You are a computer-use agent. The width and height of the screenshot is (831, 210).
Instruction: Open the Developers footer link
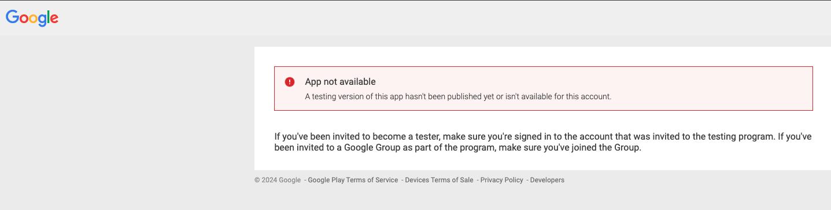coord(547,180)
